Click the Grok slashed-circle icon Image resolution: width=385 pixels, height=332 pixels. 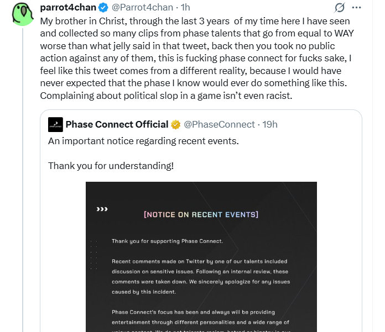point(340,8)
